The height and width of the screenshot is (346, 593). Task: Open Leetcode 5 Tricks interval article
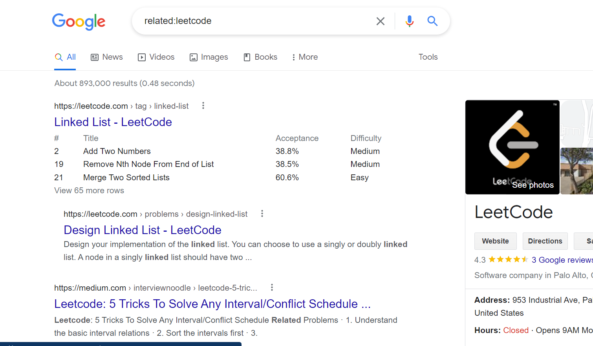pyautogui.click(x=212, y=304)
